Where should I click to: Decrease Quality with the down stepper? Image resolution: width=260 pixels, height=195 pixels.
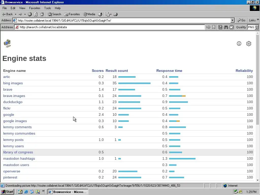tap(257, 28)
